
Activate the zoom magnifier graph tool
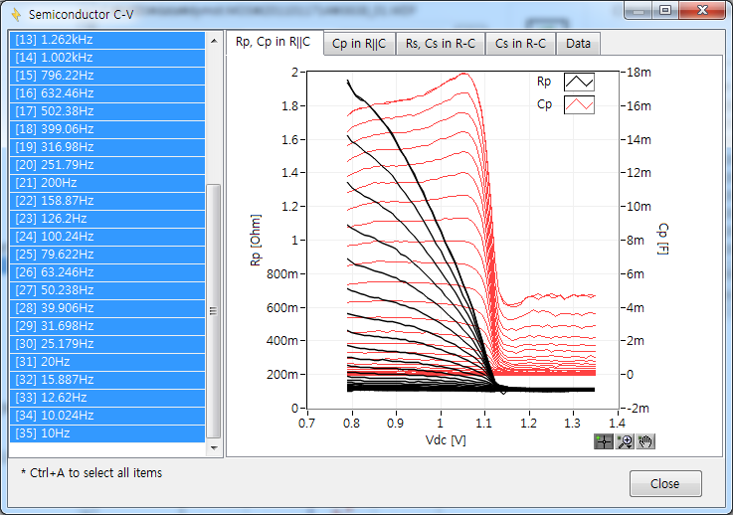coord(626,441)
